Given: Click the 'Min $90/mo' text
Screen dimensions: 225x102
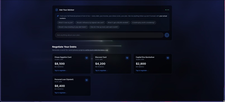Looking at the screenshot, I should click(x=140, y=67).
